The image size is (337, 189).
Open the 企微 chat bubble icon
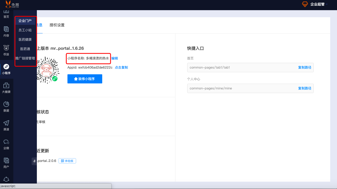pyautogui.click(x=6, y=142)
